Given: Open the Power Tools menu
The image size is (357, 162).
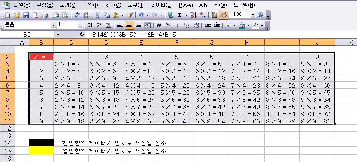Looking at the screenshot, I should coord(193,5).
